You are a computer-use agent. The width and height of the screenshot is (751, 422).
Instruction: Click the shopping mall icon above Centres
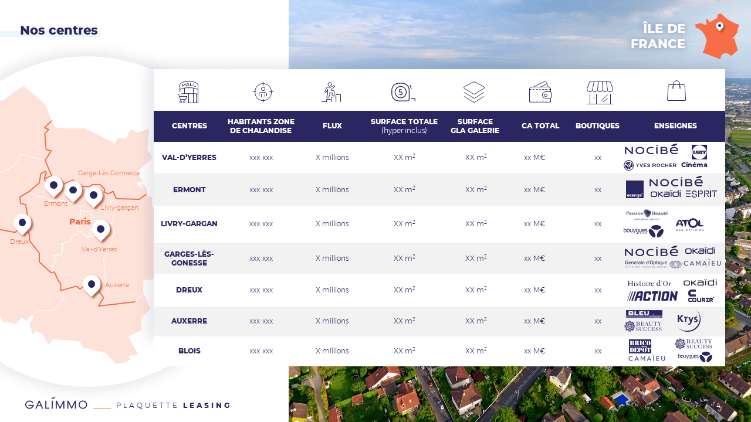tap(188, 92)
